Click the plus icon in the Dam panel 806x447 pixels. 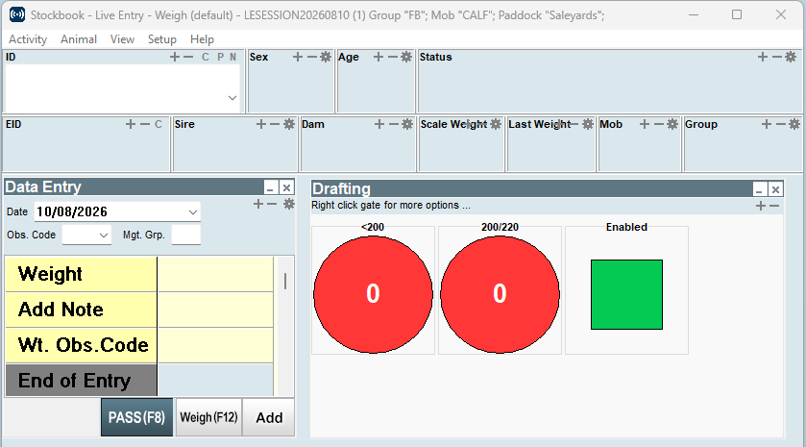(x=379, y=124)
